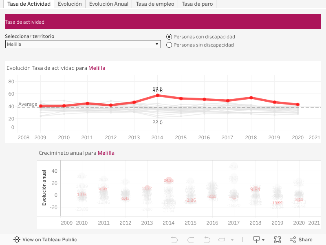The image size is (326, 245).
Task: Switch to the Evolución tab
Action: click(x=69, y=4)
